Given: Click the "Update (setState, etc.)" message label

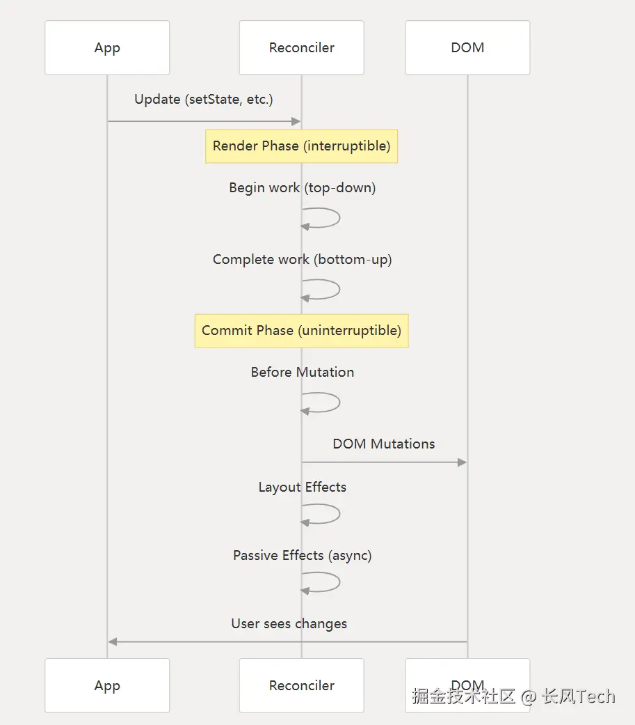Looking at the screenshot, I should click(x=204, y=100).
